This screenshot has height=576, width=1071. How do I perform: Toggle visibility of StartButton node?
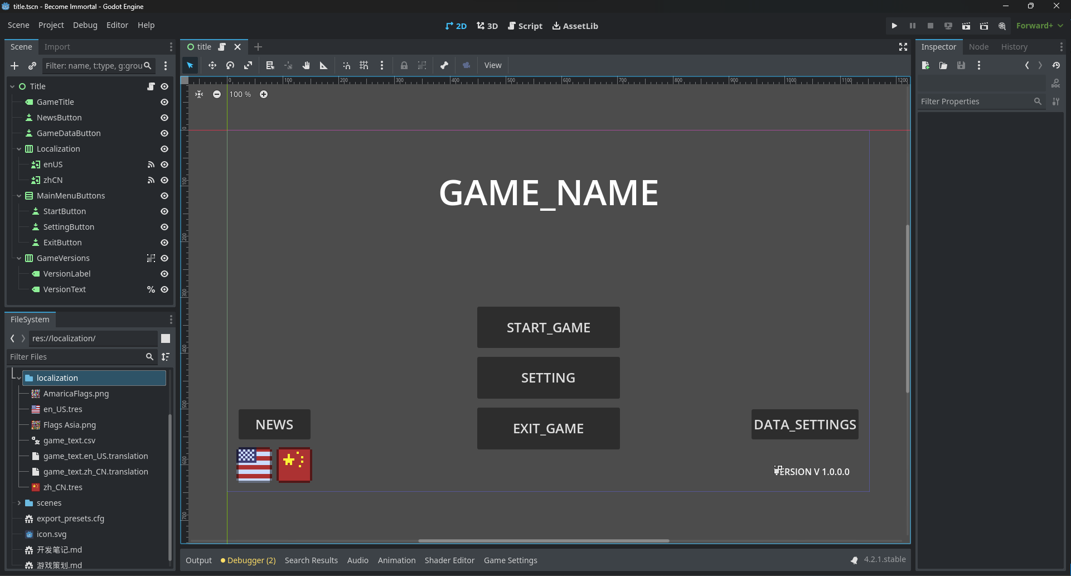pyautogui.click(x=164, y=211)
